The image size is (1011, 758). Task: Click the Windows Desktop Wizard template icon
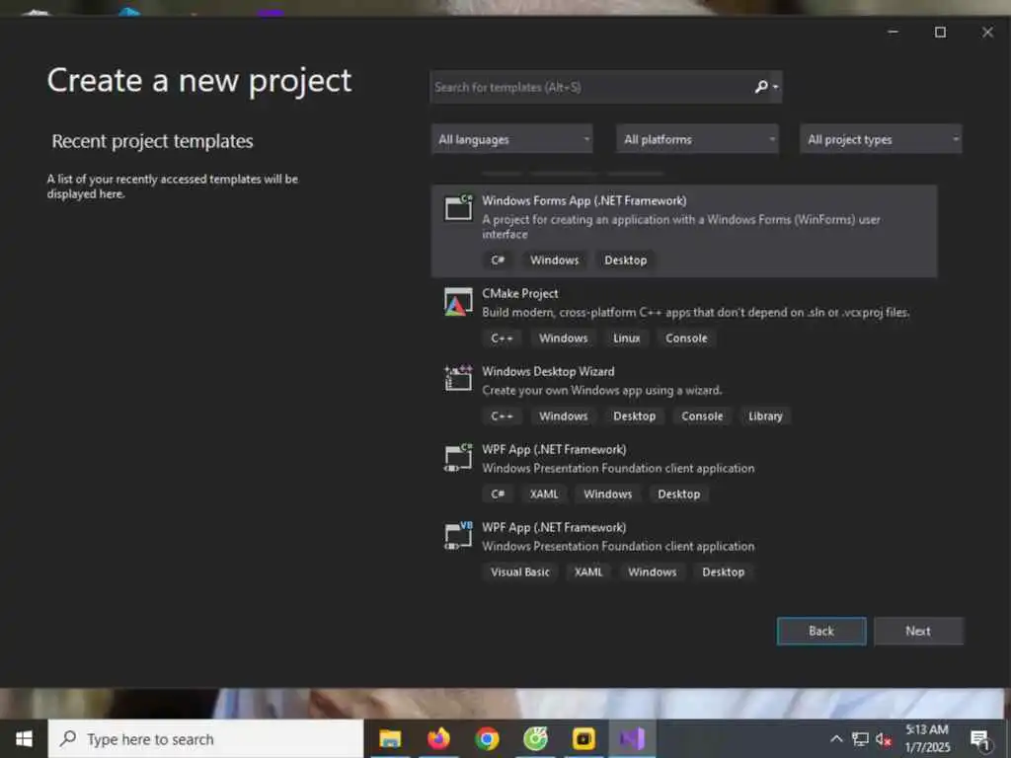pos(458,378)
